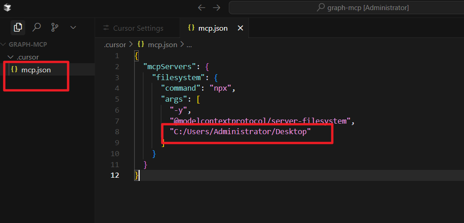
Task: Click line number 1 in gutter
Action: [x=117, y=56]
